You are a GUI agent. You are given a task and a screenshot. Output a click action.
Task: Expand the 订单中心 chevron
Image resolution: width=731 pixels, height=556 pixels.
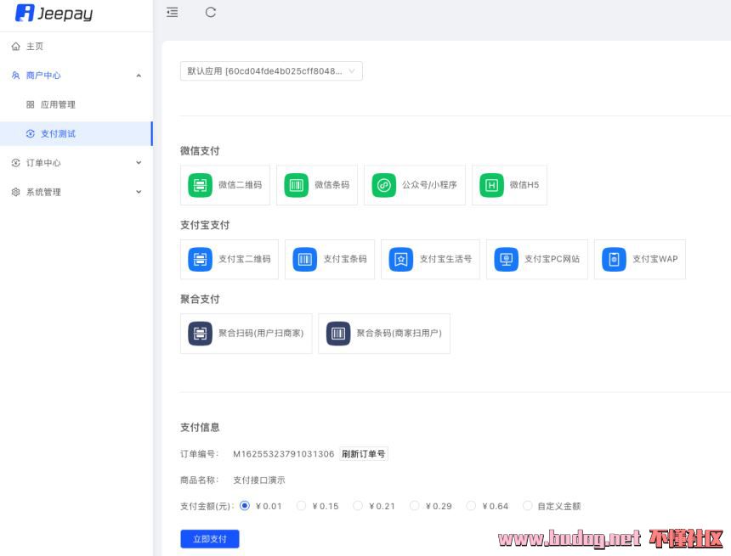pyautogui.click(x=139, y=163)
